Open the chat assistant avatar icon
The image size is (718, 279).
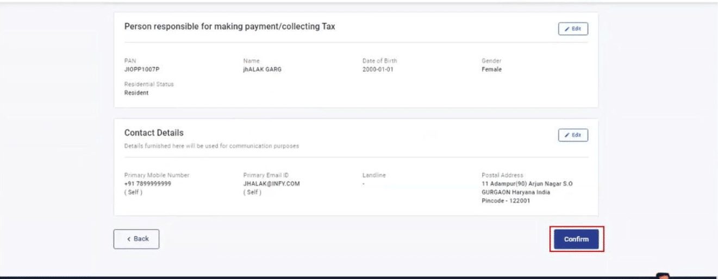click(663, 275)
